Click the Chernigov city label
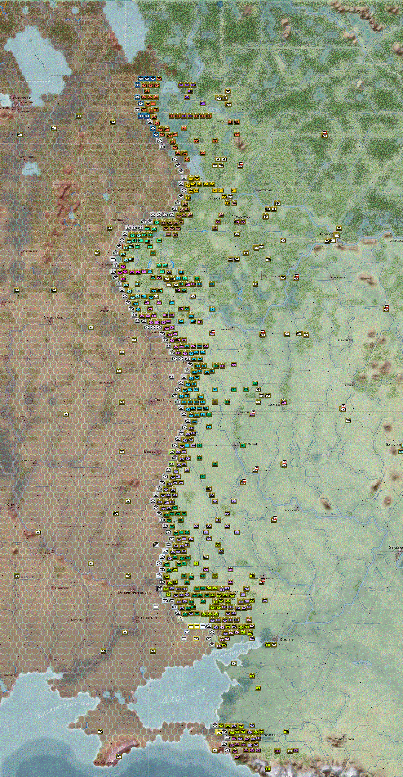Viewport: 403px width, 777px height. click(x=30, y=461)
